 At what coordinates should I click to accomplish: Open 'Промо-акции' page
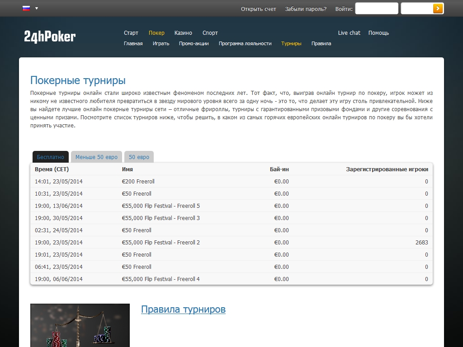point(194,44)
